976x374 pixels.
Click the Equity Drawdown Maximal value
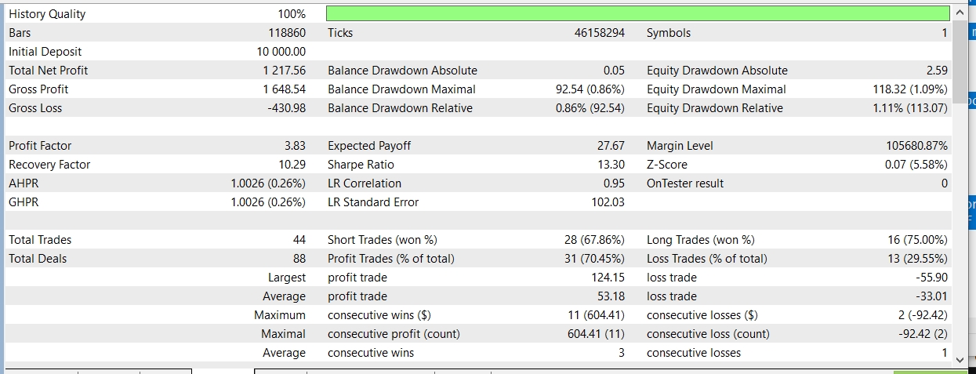(910, 89)
